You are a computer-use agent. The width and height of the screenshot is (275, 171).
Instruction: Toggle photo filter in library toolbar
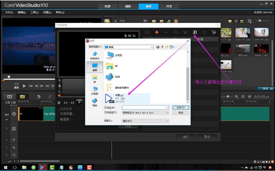162,21
